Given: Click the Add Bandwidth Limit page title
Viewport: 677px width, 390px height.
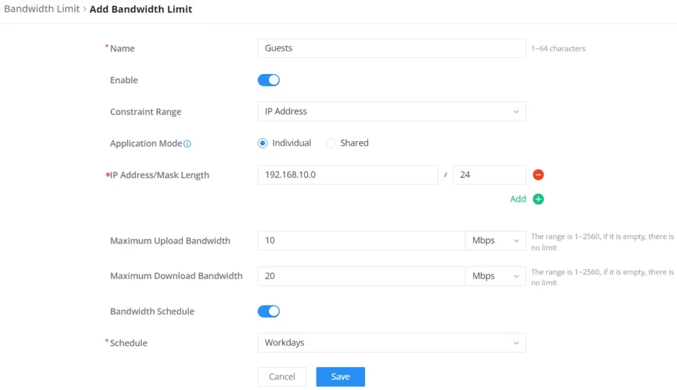Looking at the screenshot, I should [x=141, y=9].
